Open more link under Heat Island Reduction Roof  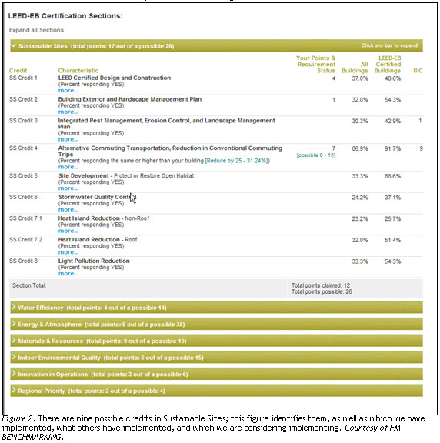(x=68, y=252)
